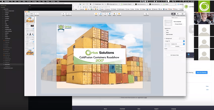Insert a Table using the toolbar icon
This screenshot has width=214, height=110.
[96, 14]
